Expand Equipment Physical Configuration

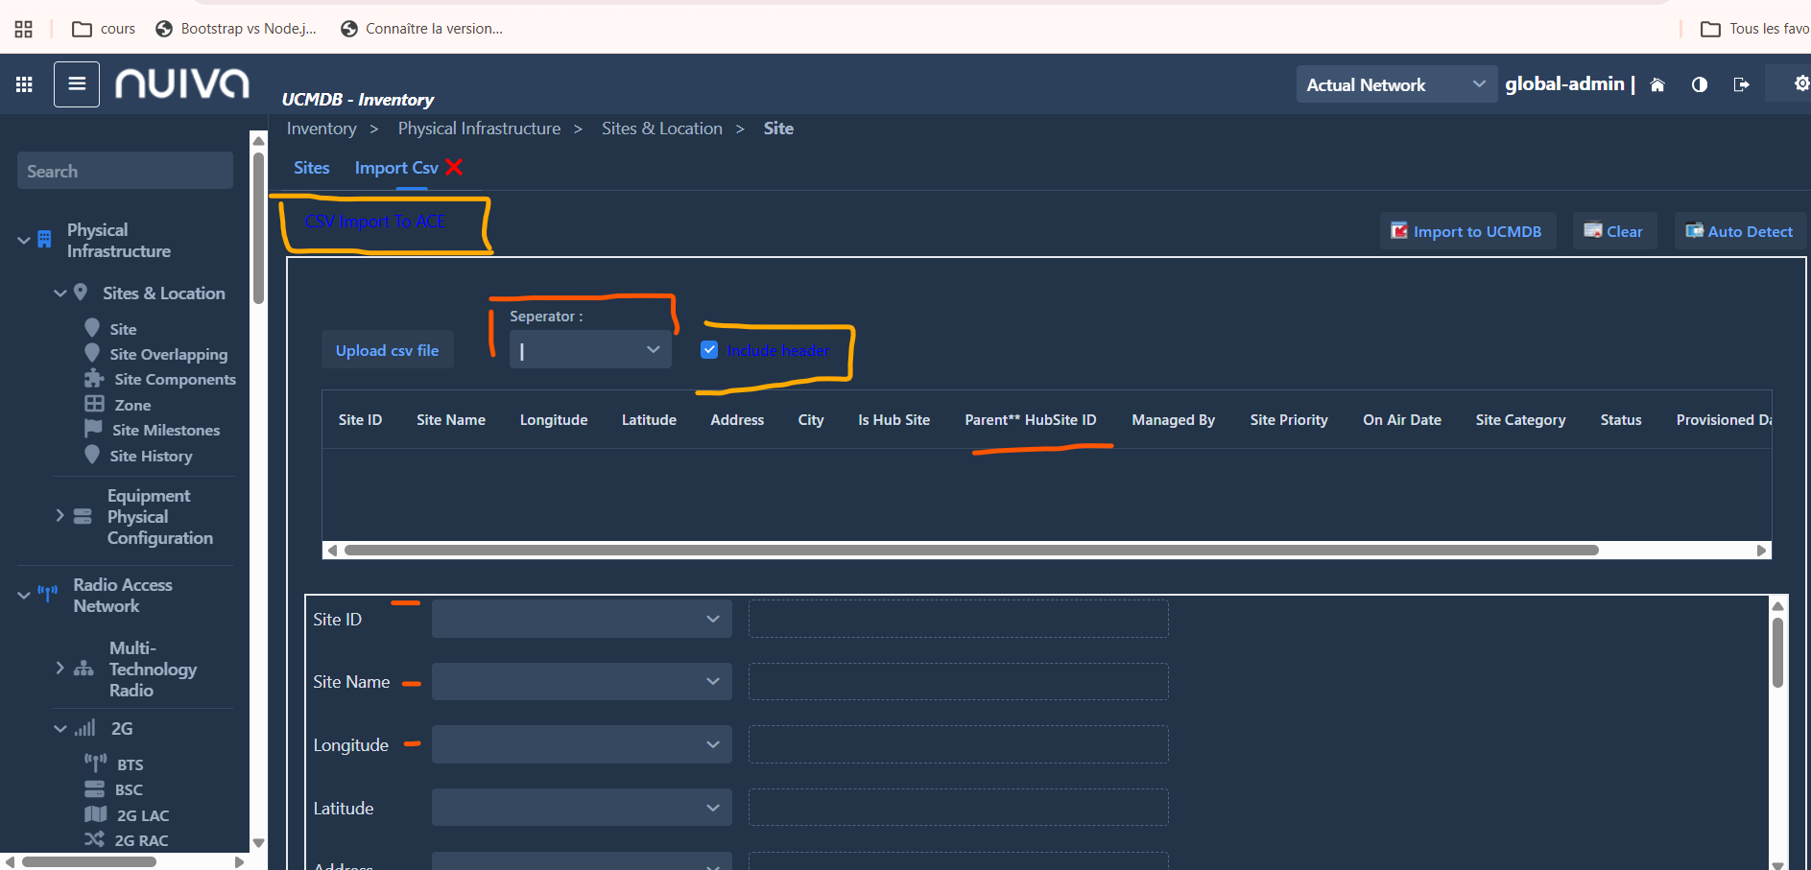click(x=60, y=516)
